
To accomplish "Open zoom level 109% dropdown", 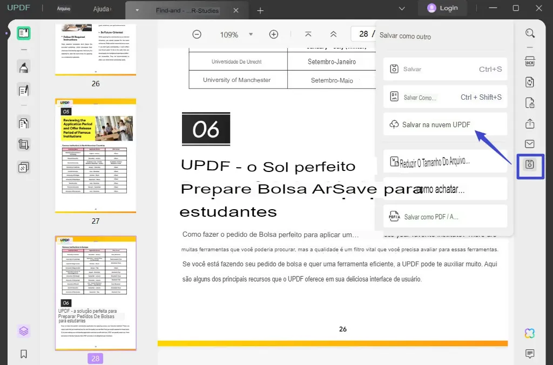I will 251,34.
